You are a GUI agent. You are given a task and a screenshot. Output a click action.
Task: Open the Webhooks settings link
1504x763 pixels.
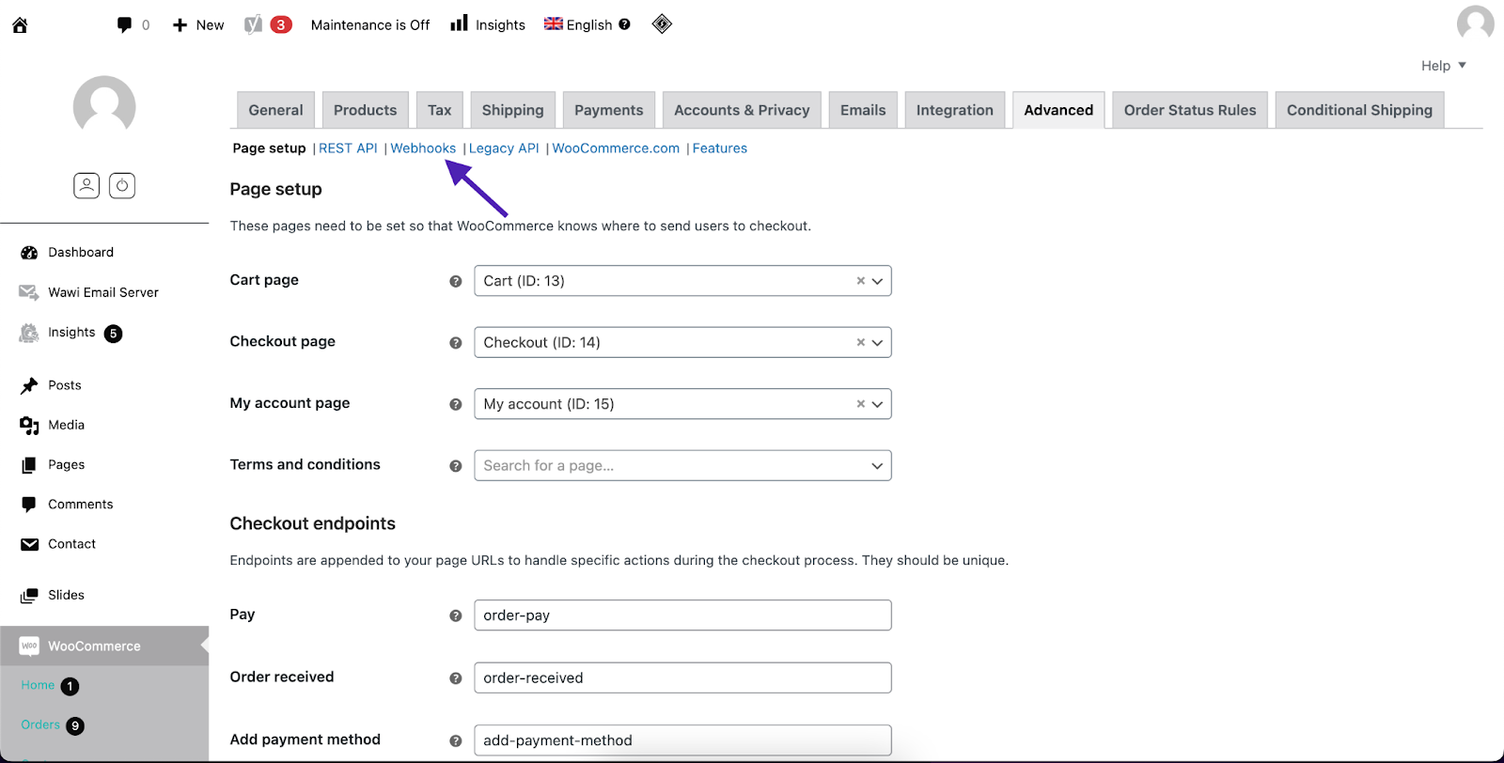[423, 148]
